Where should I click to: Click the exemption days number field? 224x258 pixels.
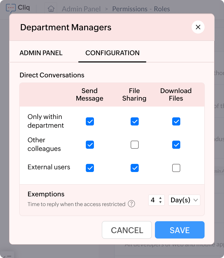pyautogui.click(x=154, y=200)
